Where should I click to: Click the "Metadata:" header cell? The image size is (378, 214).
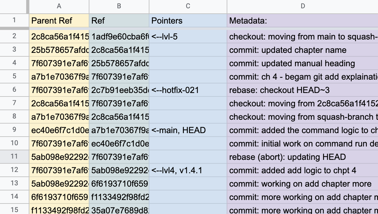302,21
